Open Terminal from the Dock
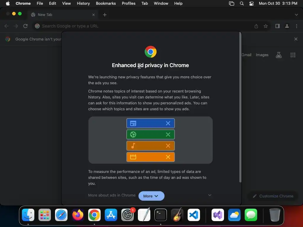The image size is (303, 227). pos(161,215)
